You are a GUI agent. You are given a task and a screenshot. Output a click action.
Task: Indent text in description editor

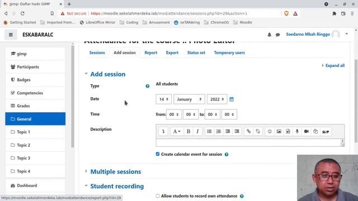pos(237,132)
